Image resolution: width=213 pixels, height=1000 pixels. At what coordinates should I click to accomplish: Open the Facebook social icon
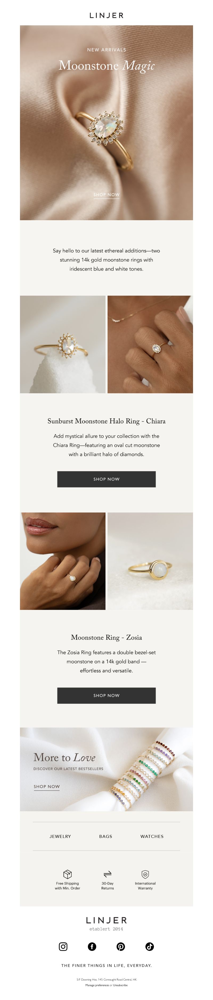click(x=92, y=946)
